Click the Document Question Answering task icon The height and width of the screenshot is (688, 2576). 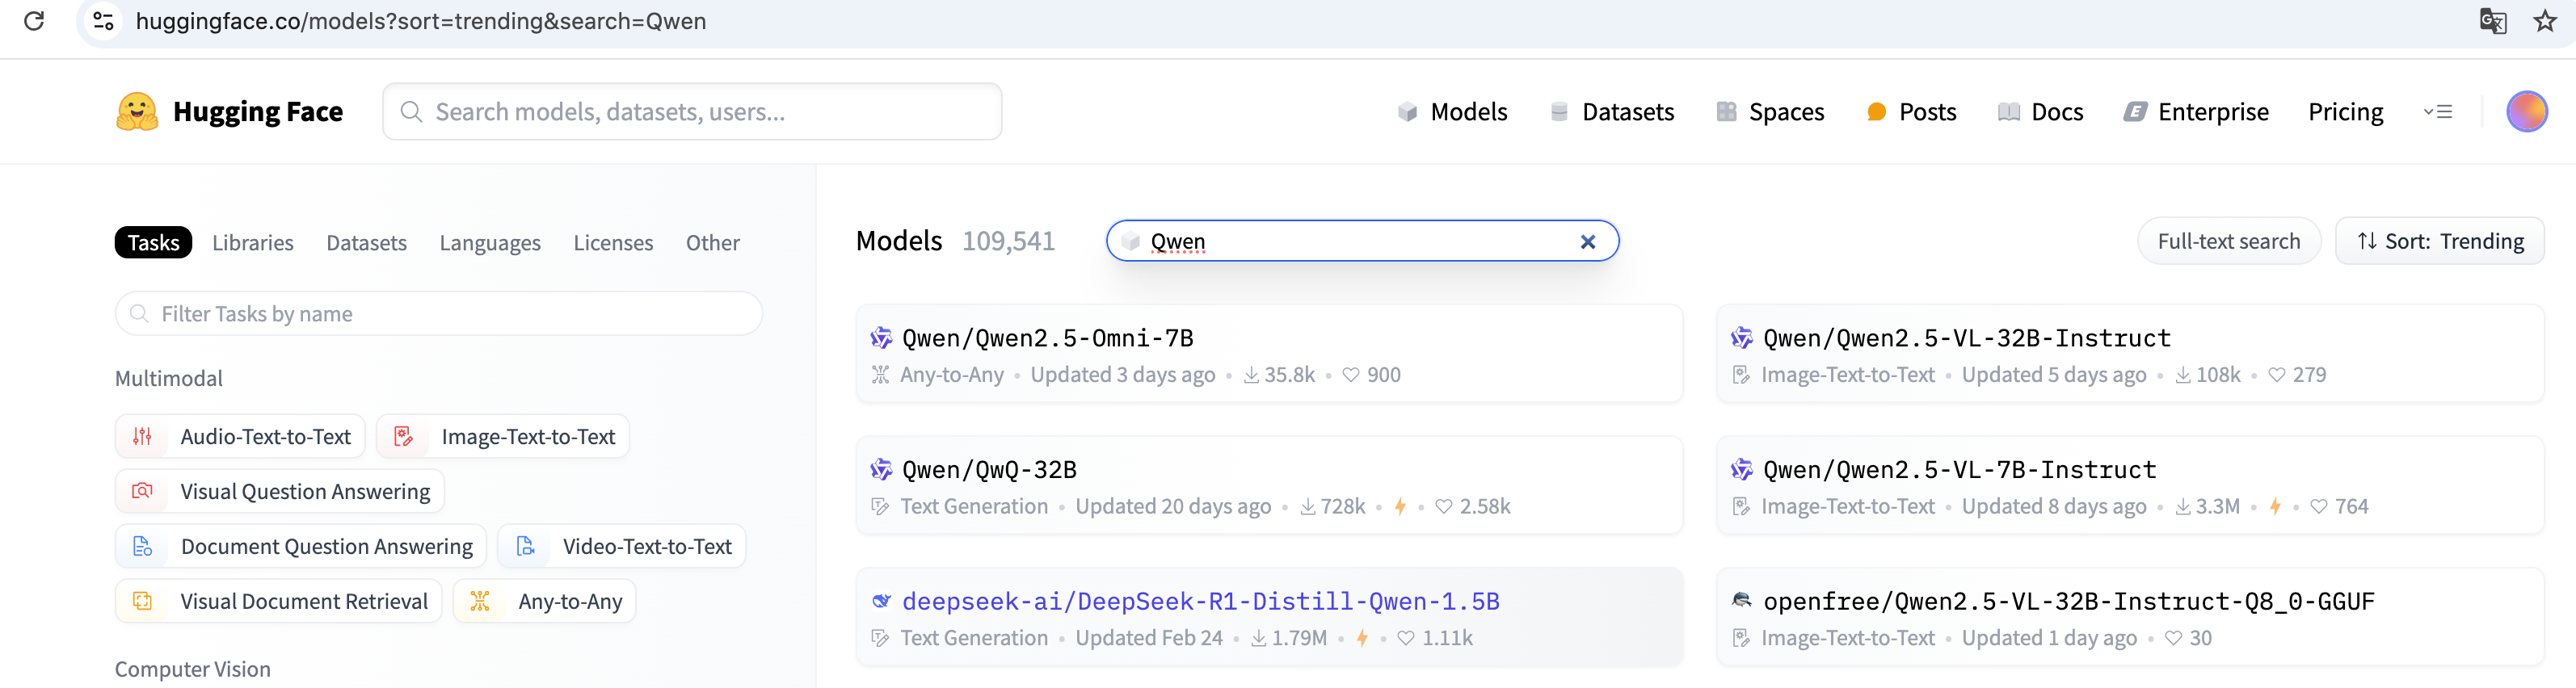(143, 546)
